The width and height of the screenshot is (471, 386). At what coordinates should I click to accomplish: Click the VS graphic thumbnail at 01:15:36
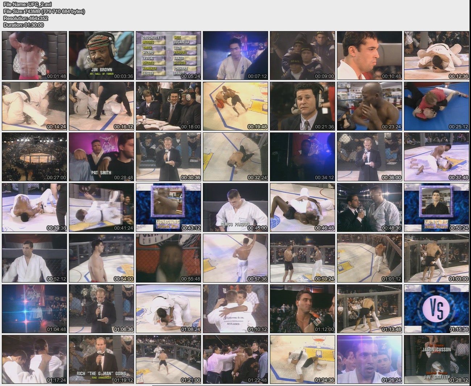[436, 309]
